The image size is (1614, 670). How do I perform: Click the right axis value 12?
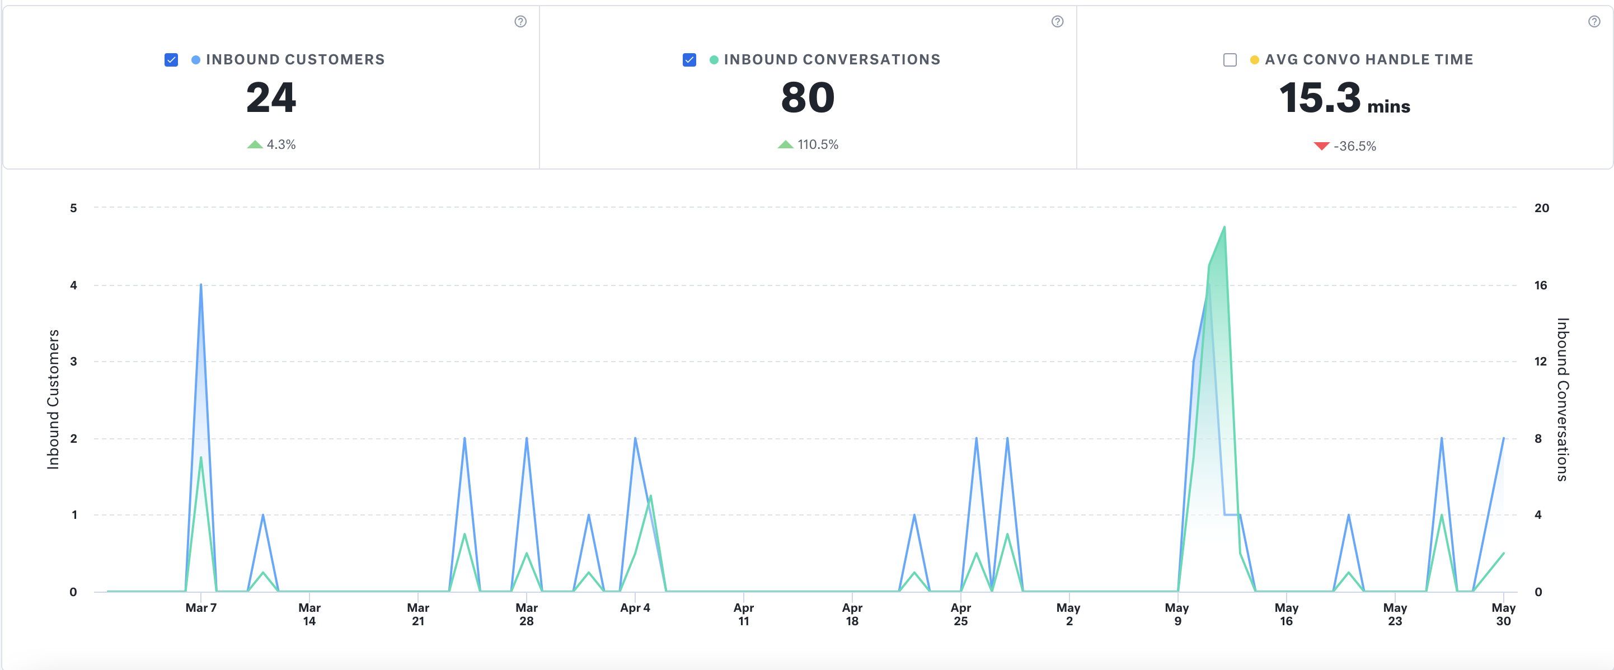(1540, 361)
